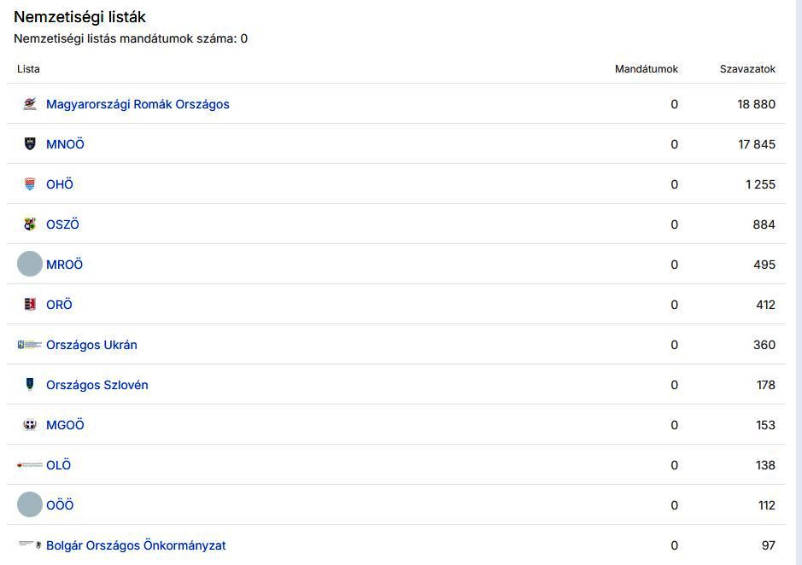Click the Mandátumok column header
Image resolution: width=802 pixels, height=565 pixels.
coord(646,69)
